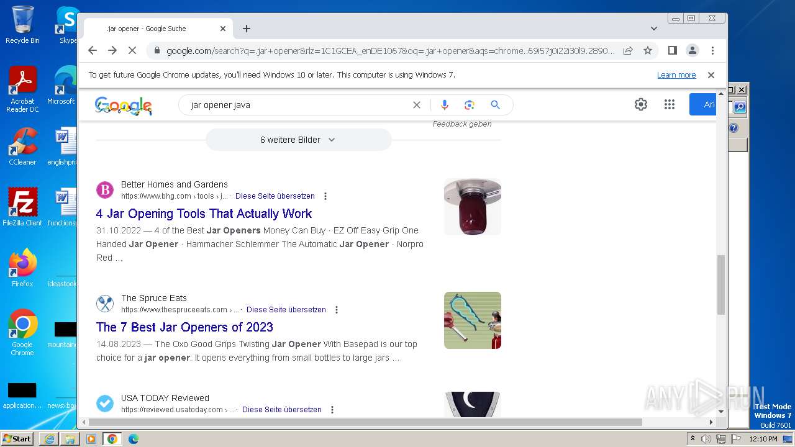
Task: Open a new Chrome tab
Action: point(247,29)
